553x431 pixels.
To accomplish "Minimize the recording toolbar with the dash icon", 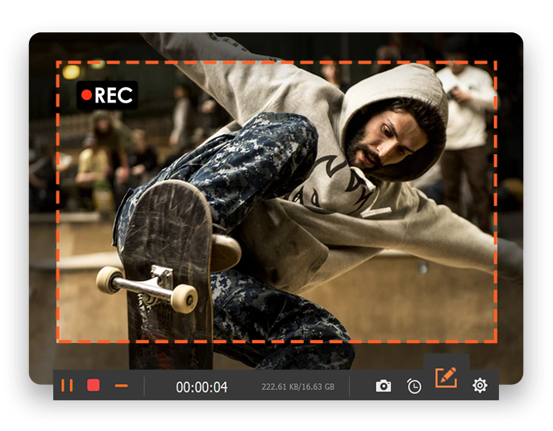I will click(121, 386).
